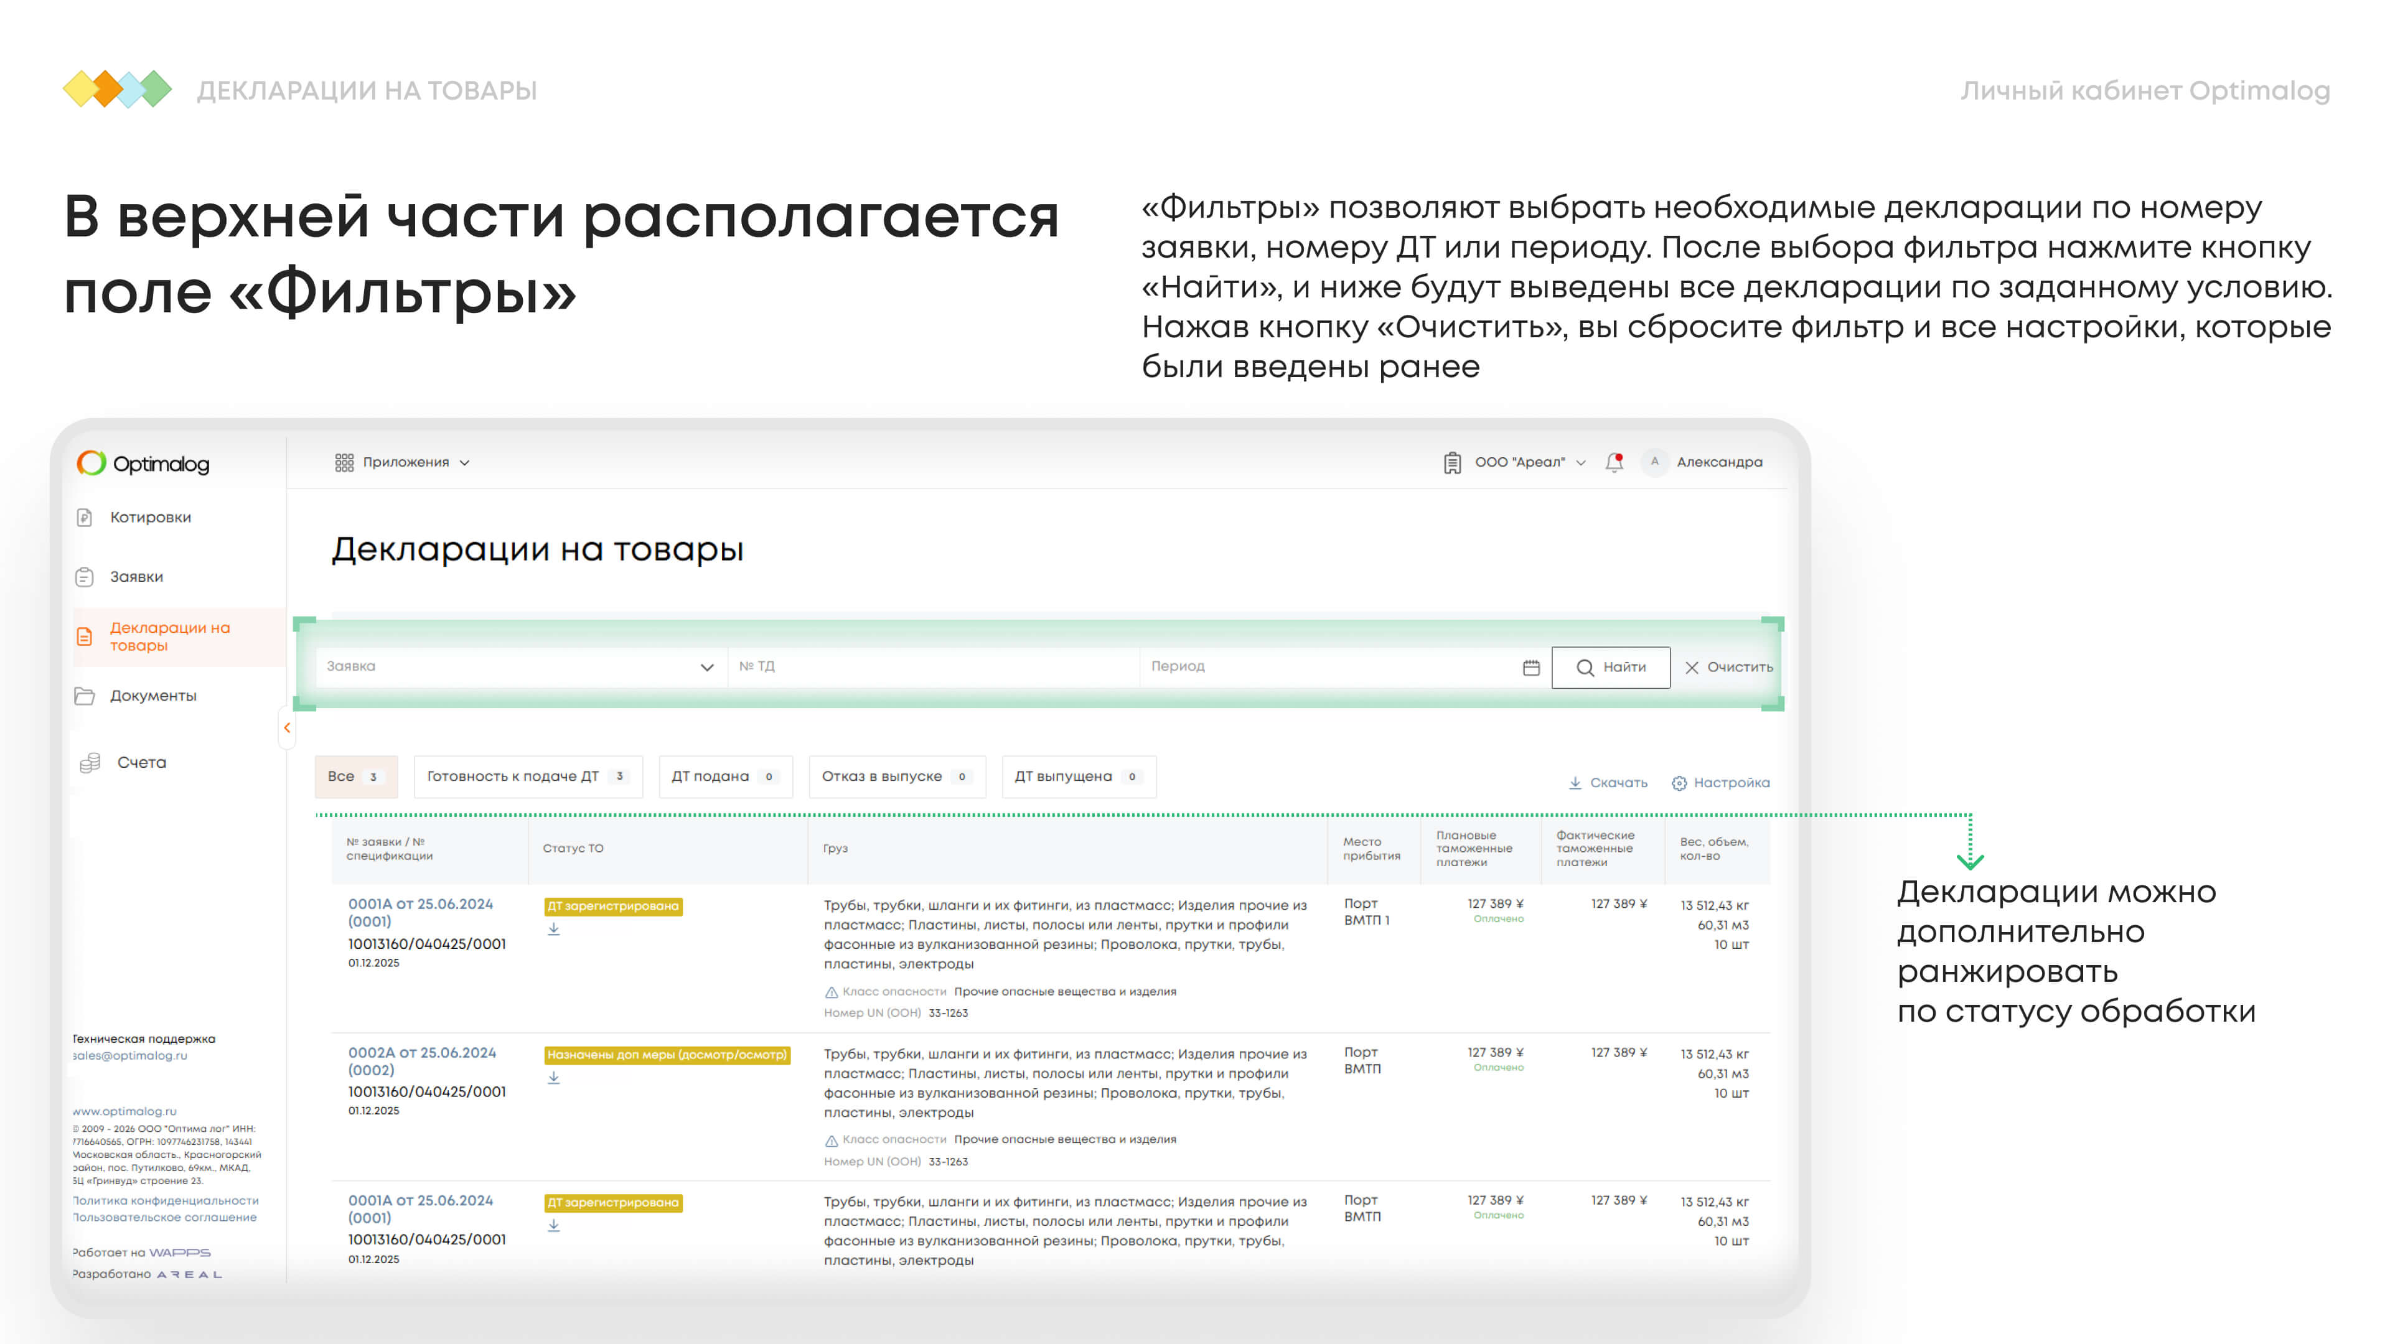Screen dimensions: 2390x1344
Task: Click the Александра user avatar icon
Action: click(1654, 462)
